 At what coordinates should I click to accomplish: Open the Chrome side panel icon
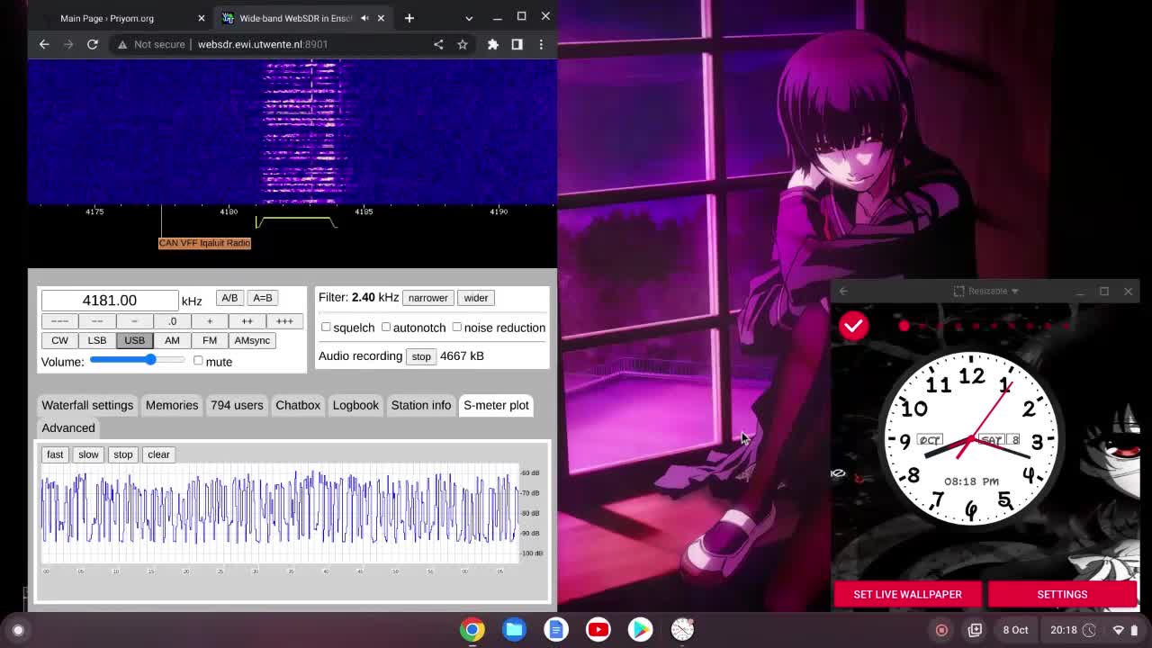(517, 44)
